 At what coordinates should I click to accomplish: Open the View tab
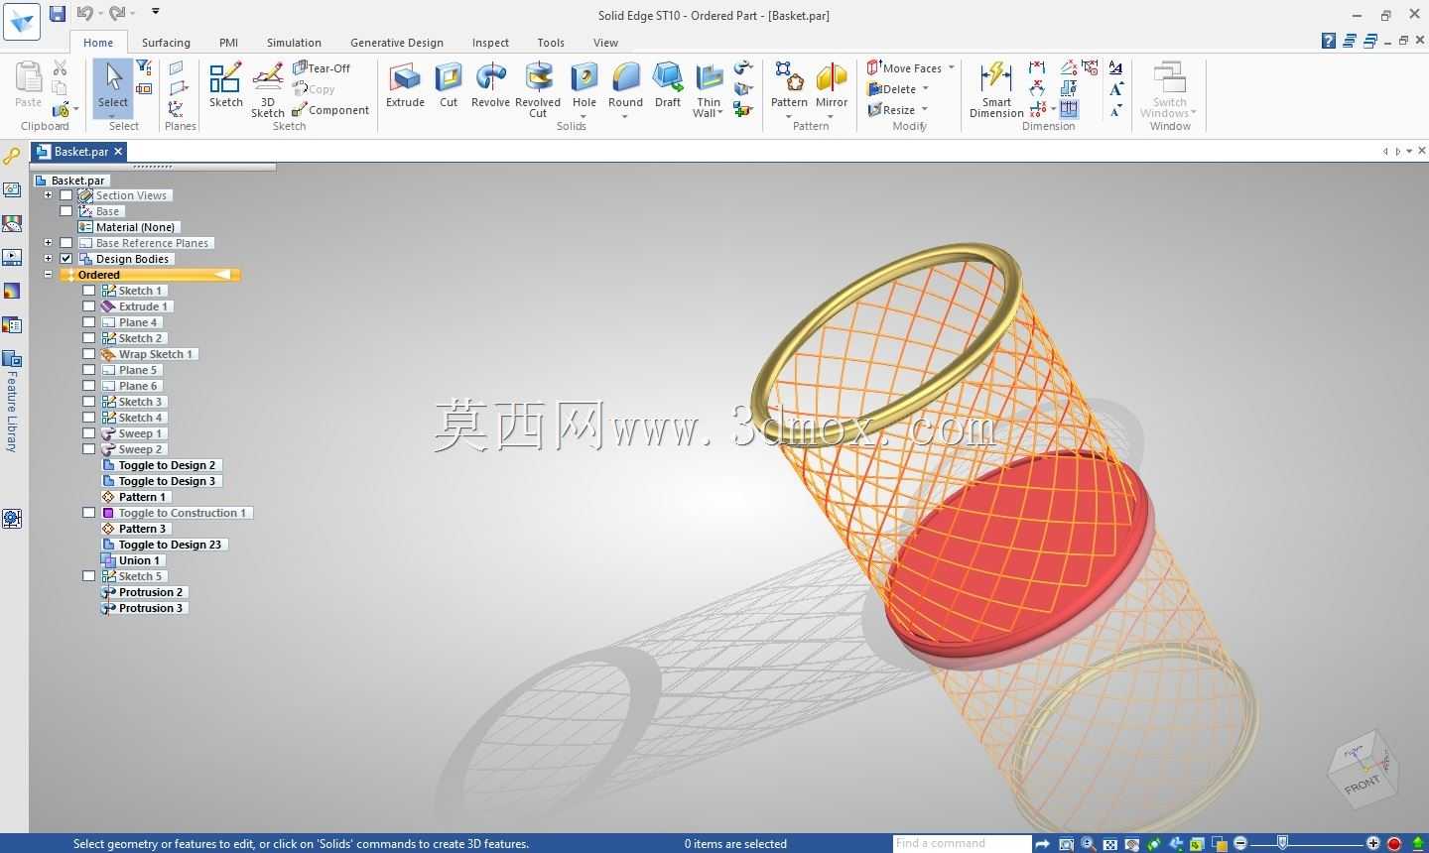click(605, 43)
